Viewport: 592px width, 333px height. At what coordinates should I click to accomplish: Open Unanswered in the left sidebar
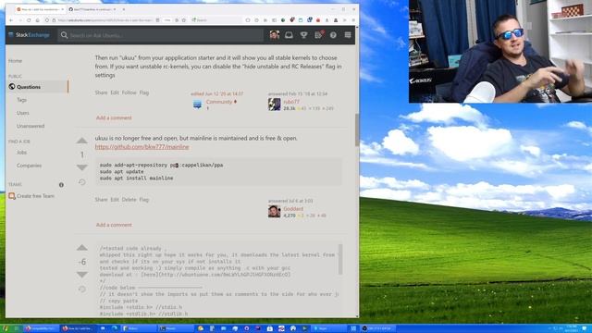[x=31, y=126]
